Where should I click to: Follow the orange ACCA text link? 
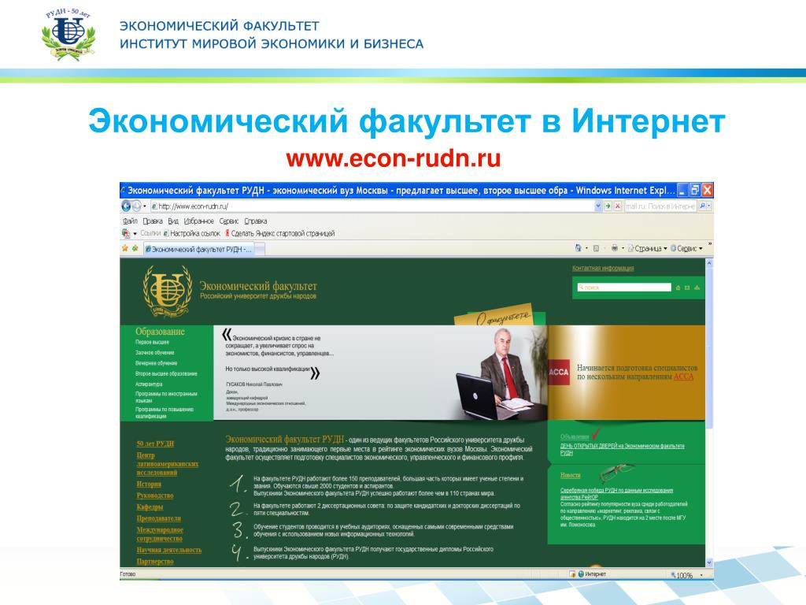(x=684, y=377)
